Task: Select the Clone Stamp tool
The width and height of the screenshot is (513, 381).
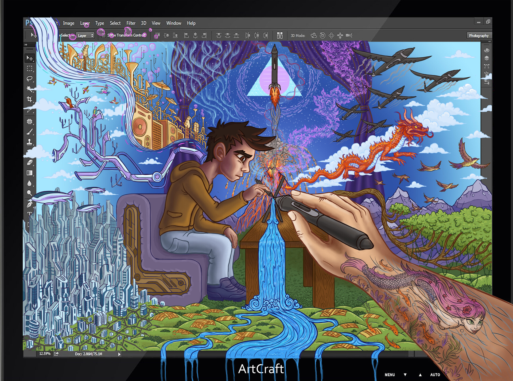Action: (x=29, y=142)
